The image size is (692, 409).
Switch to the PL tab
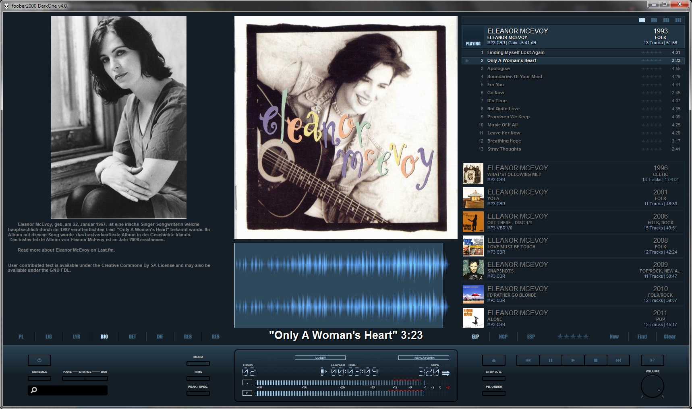pos(21,337)
